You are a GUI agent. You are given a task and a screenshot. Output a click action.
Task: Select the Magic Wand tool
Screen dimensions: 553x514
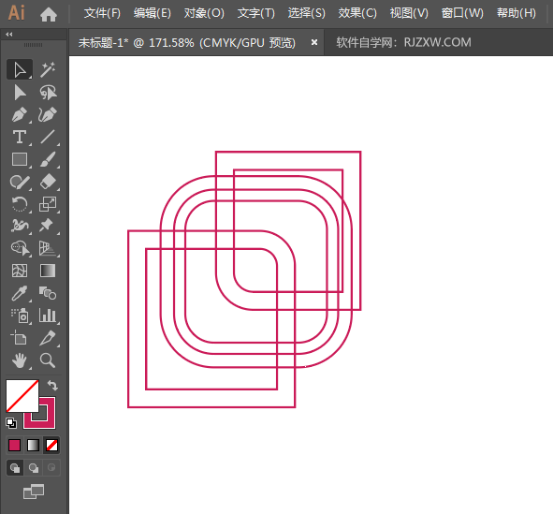click(48, 69)
